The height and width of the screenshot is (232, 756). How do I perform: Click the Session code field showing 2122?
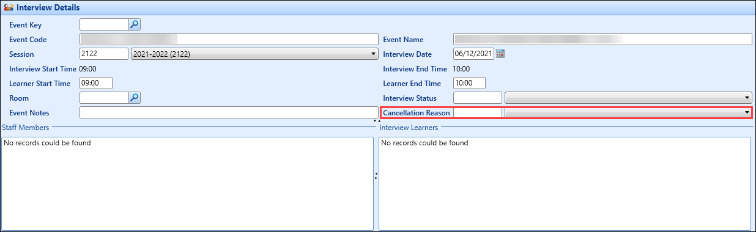[x=104, y=54]
